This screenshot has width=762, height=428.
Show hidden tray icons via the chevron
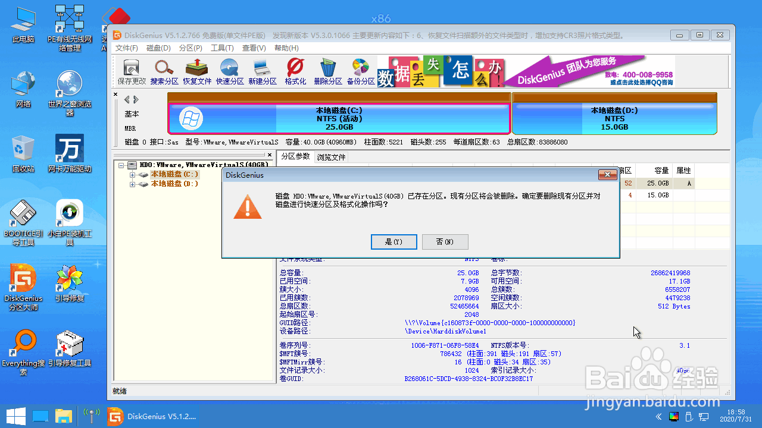[x=658, y=416]
